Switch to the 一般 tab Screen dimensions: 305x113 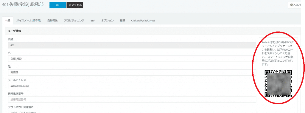coord(7,21)
